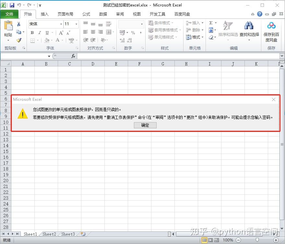Click the insert new worksheet tab icon
This screenshot has height=244, width=285.
tap(83, 234)
